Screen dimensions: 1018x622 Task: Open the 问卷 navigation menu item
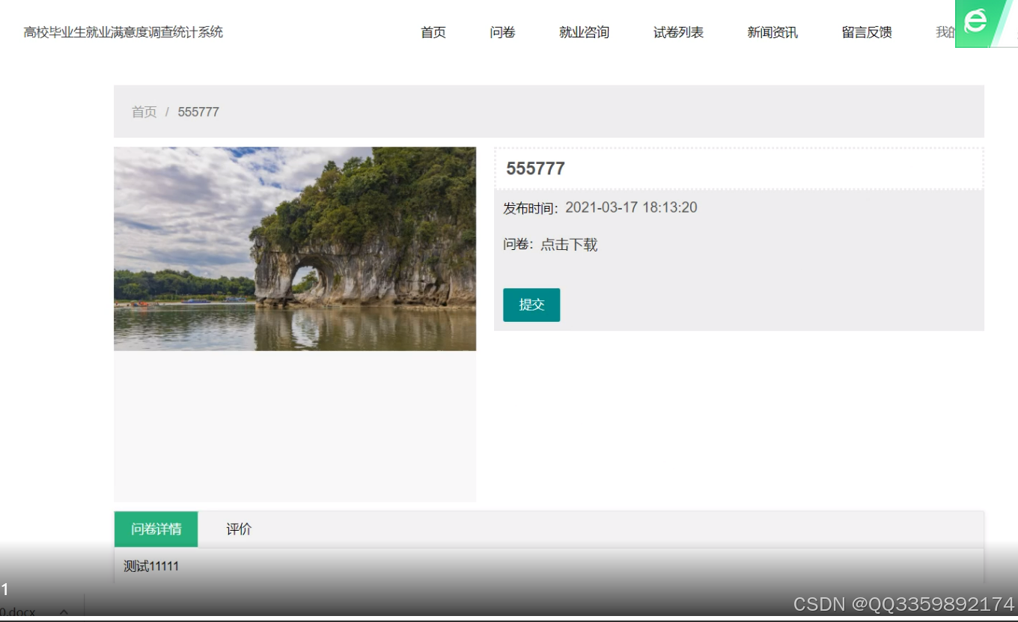(502, 32)
